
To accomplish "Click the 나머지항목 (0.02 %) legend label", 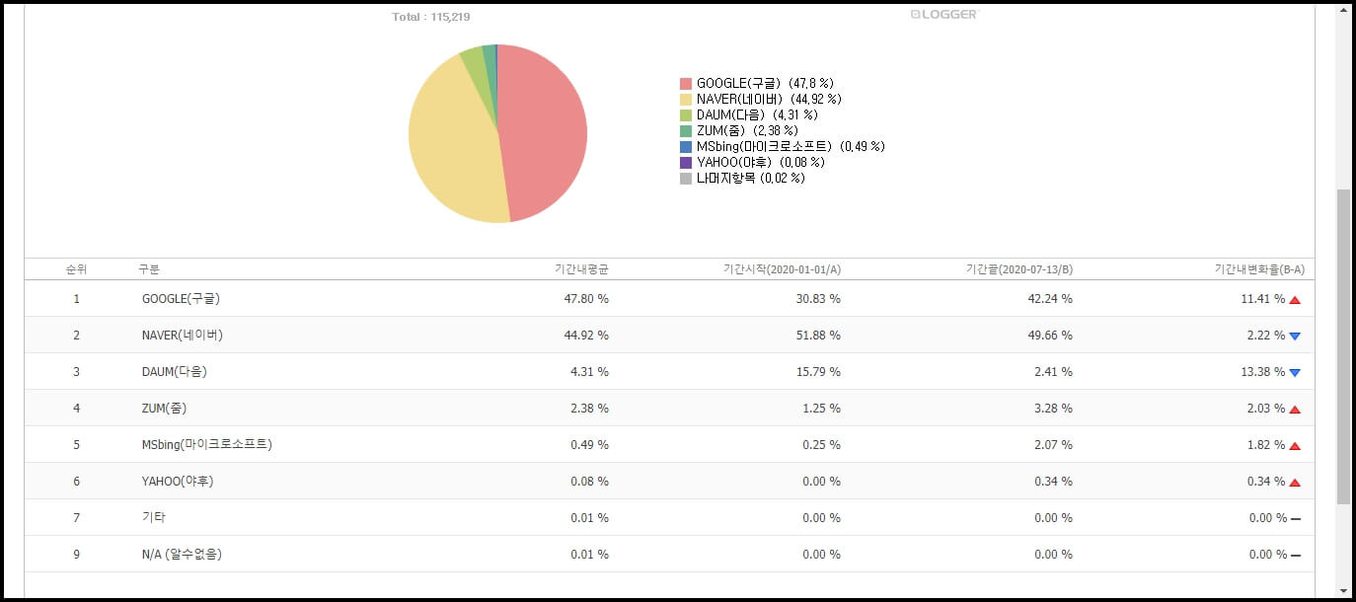I will [x=751, y=179].
